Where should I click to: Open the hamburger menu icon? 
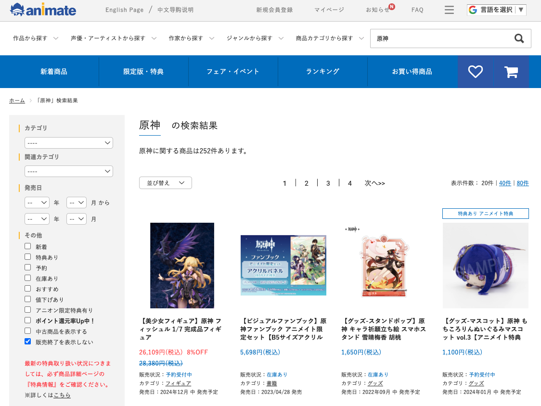pos(449,10)
